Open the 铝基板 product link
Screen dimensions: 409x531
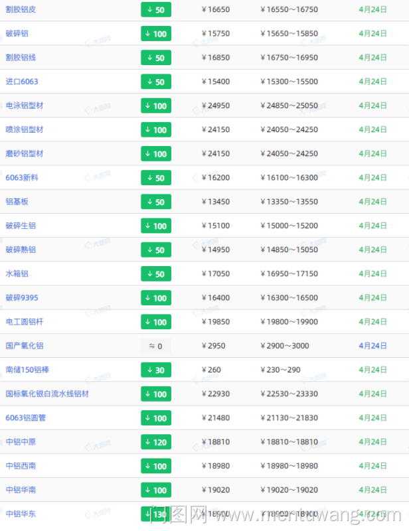[17, 202]
